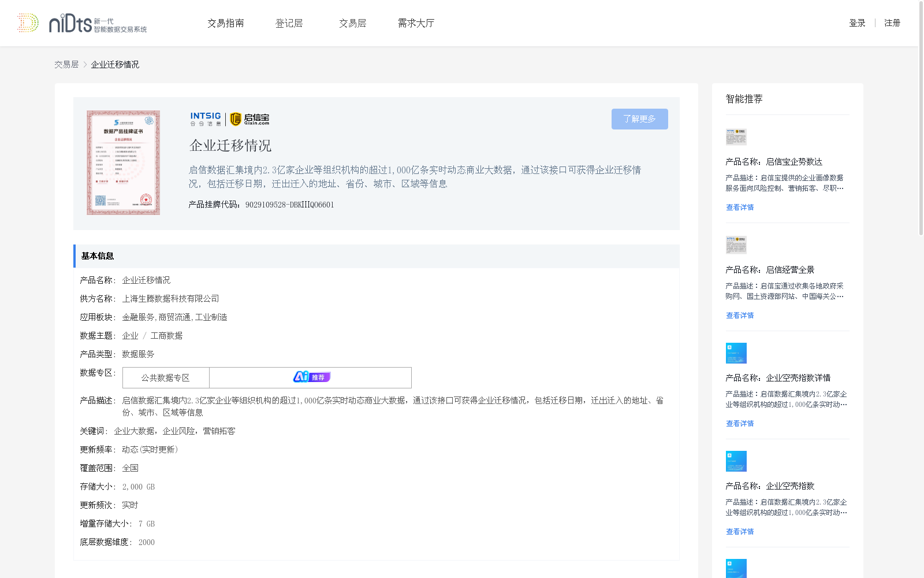The width and height of the screenshot is (924, 578).
Task: Click the 启信宝 Qixin.com logo
Action: tap(249, 119)
